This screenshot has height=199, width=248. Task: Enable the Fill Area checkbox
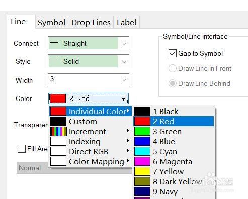(x=22, y=149)
